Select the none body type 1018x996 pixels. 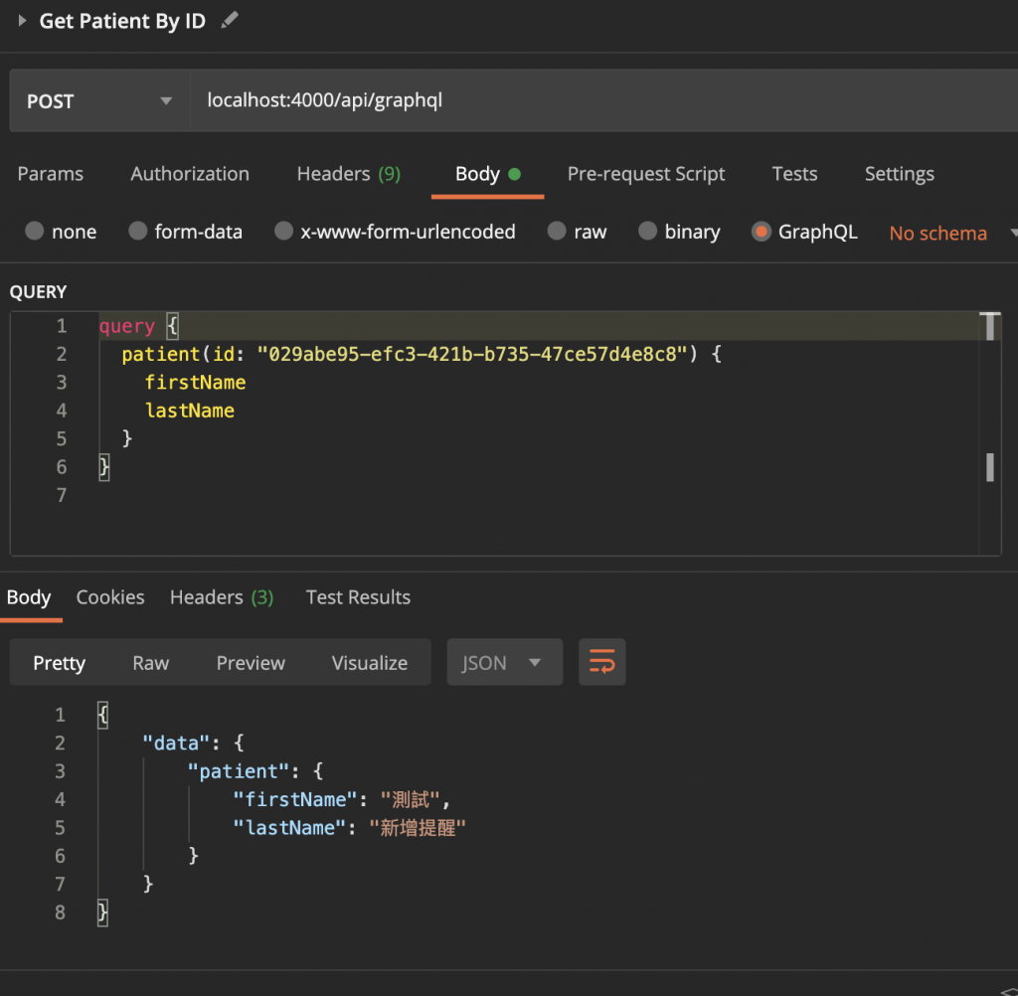[36, 232]
